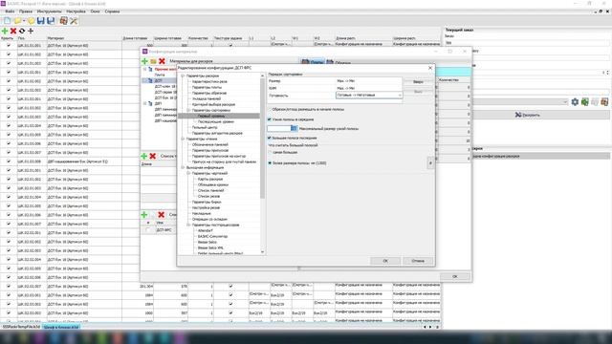
Task: Click OK in Конфигурация материалов window
Action: (x=455, y=276)
